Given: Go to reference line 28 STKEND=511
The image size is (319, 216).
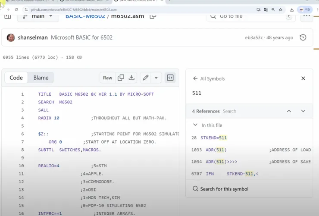Looking at the screenshot, I should (x=249, y=138).
